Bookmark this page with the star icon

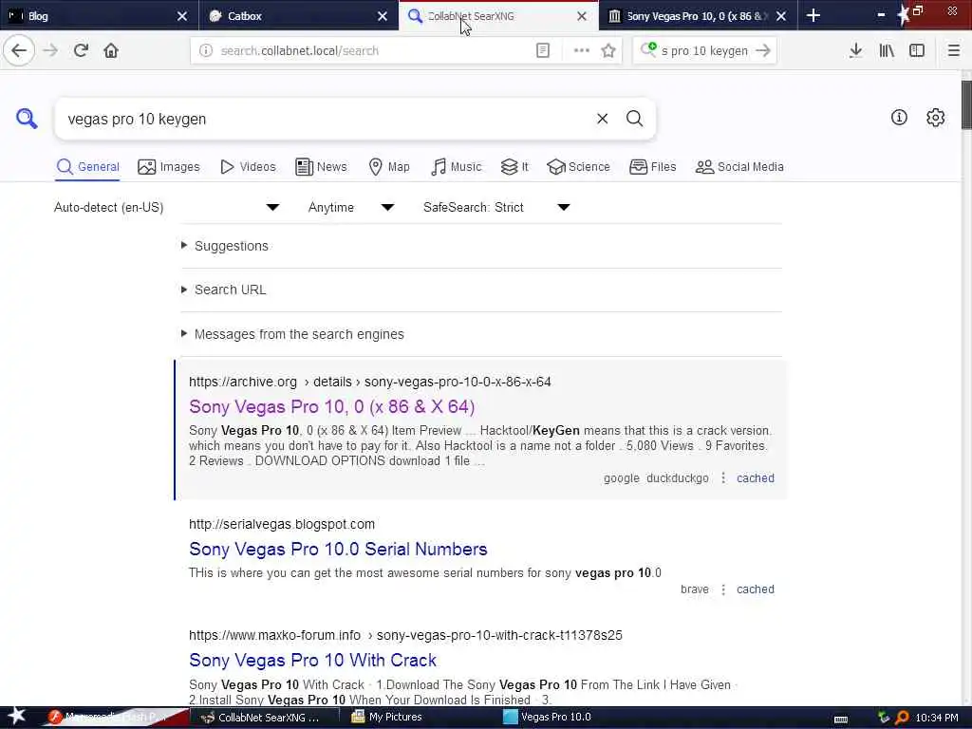(x=608, y=51)
